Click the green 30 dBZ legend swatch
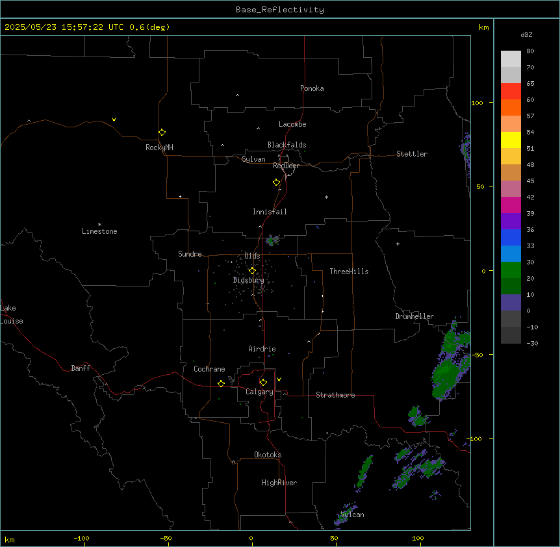The width and height of the screenshot is (560, 547). pyautogui.click(x=511, y=270)
